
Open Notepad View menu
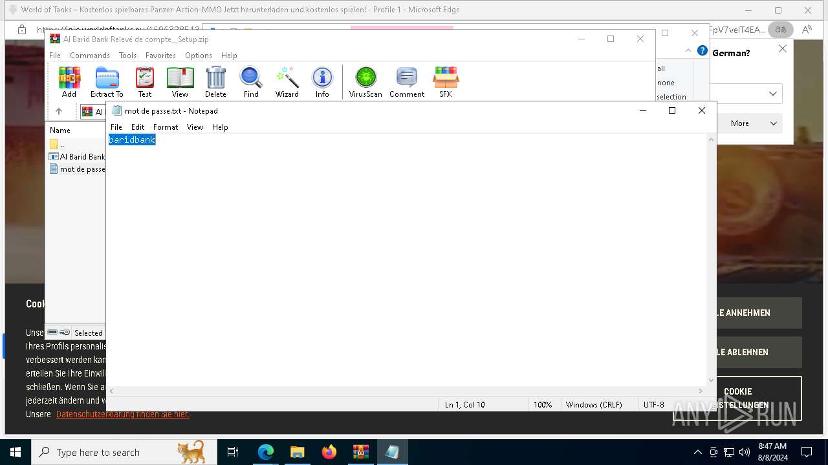(x=195, y=127)
